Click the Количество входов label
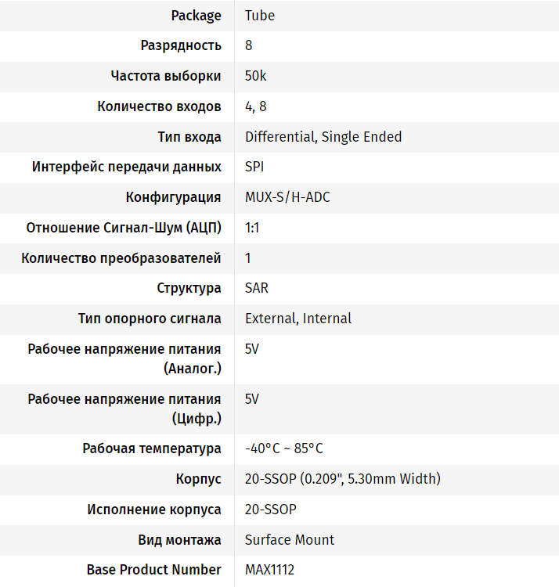The height and width of the screenshot is (587, 559). tap(159, 106)
